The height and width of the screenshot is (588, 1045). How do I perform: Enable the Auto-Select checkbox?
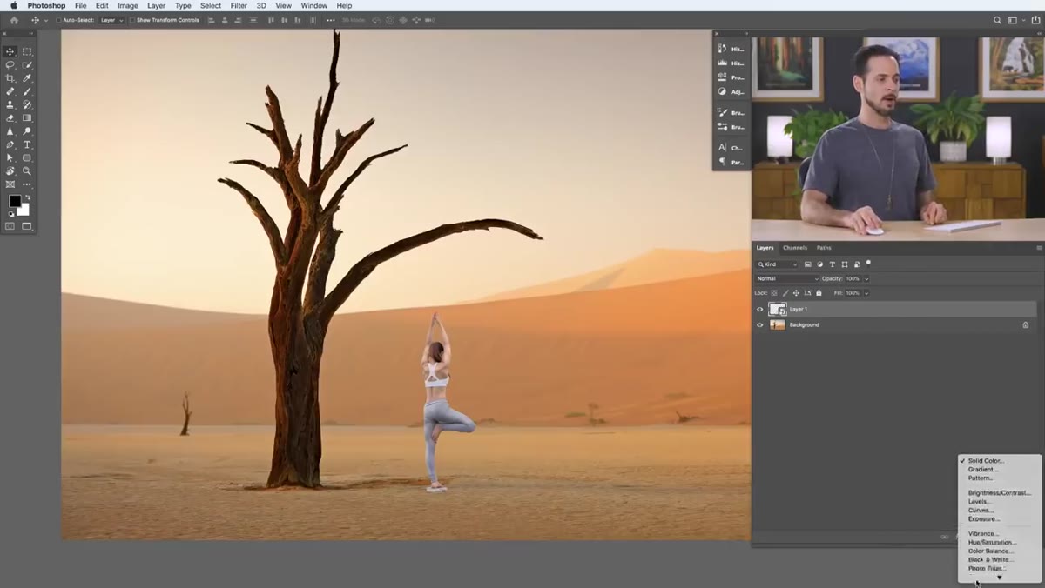(x=58, y=20)
